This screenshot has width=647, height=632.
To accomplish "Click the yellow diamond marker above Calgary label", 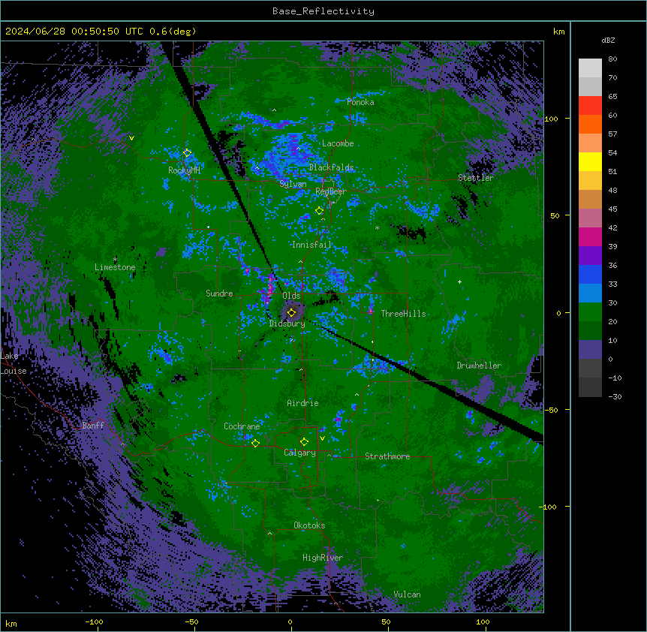I will 304,442.
